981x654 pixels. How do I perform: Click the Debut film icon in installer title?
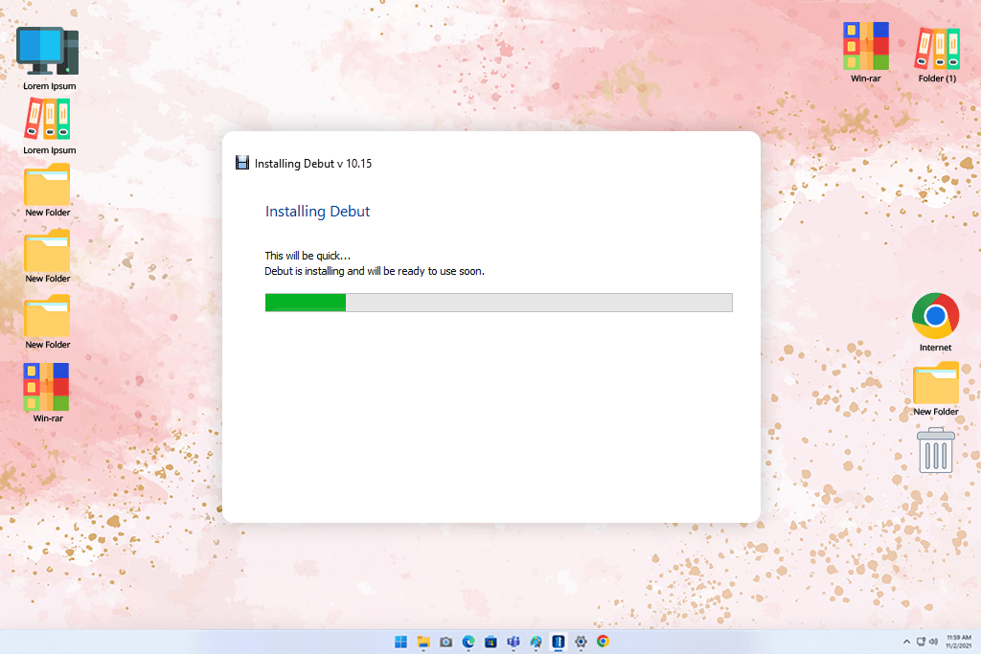pos(242,163)
